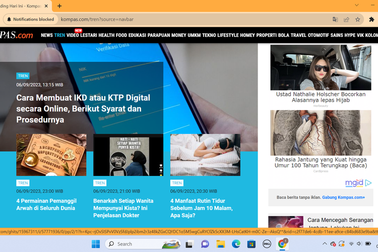Click the Notifications blocked chip

pos(30,19)
